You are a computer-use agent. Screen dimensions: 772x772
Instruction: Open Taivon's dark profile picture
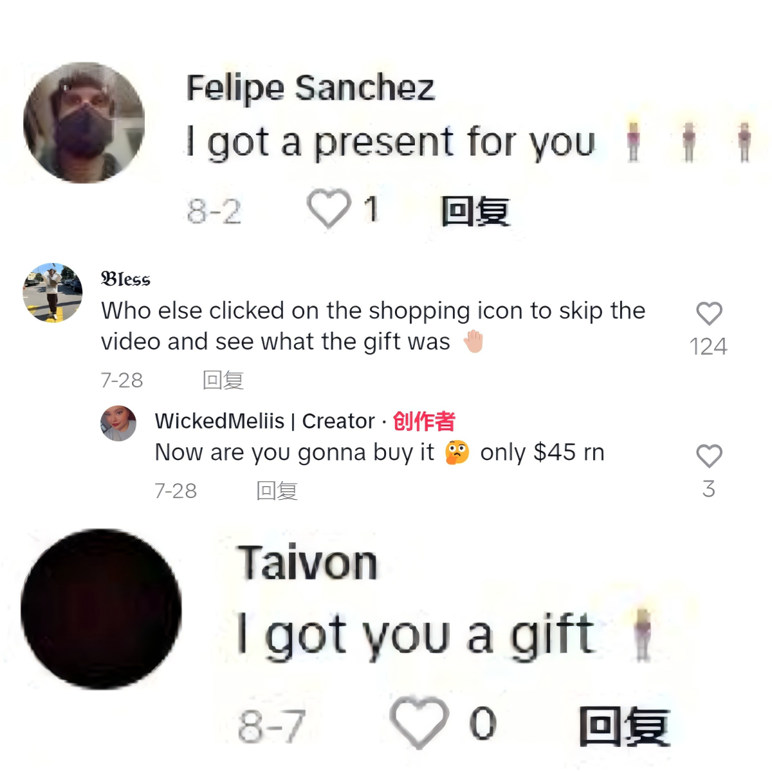coord(101,609)
